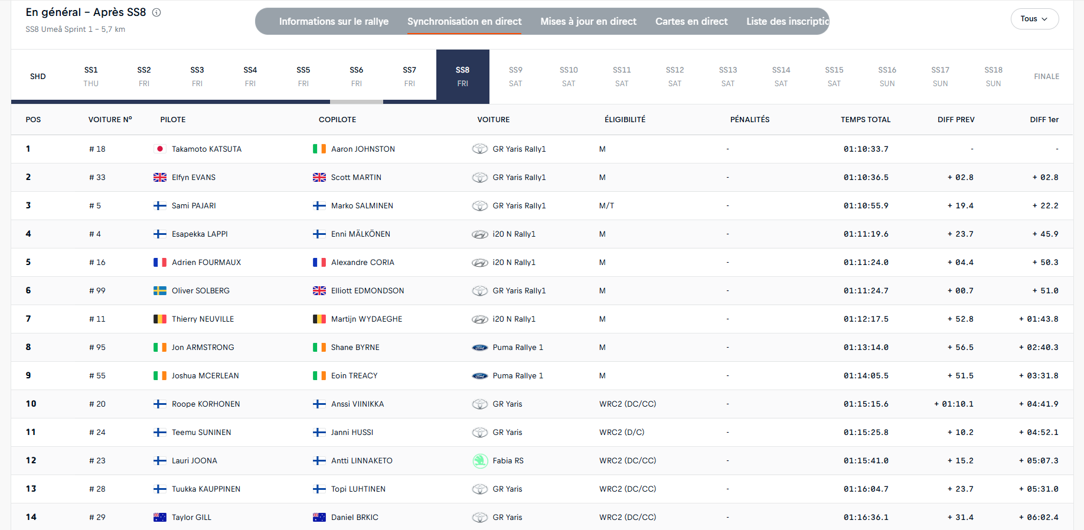1084x530 pixels.
Task: Click DIFF 1er value + 01:43.8
Action: [1039, 319]
